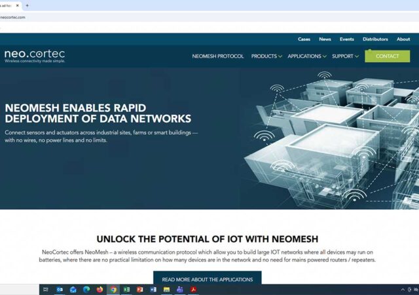The image size is (419, 295).
Task: Open the Cases link in top bar
Action: click(x=304, y=39)
